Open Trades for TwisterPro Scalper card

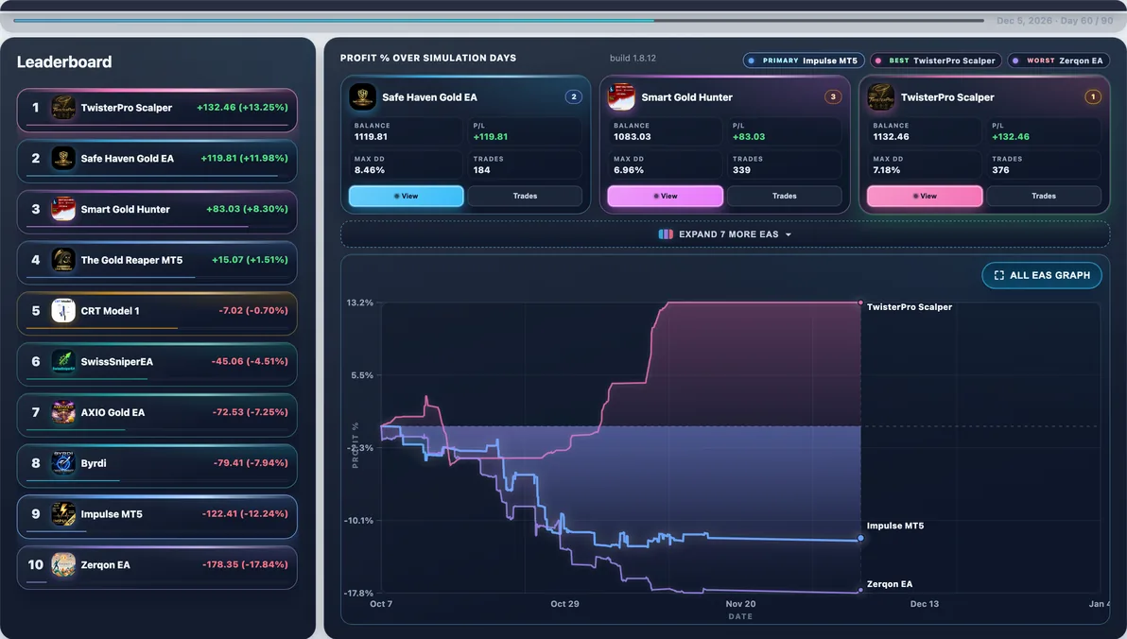pyautogui.click(x=1045, y=197)
